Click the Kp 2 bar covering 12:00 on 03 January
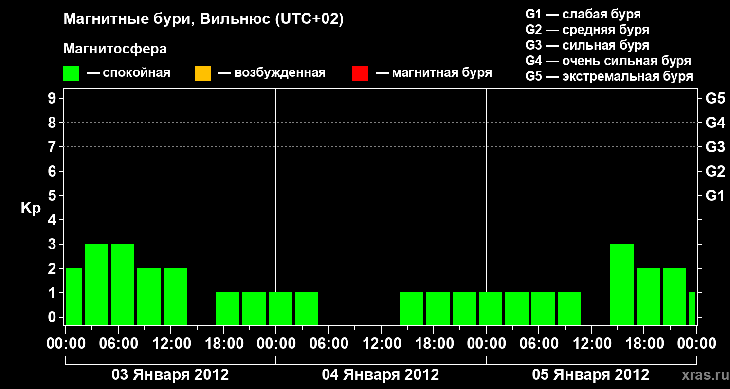730x389 pixels. click(175, 296)
